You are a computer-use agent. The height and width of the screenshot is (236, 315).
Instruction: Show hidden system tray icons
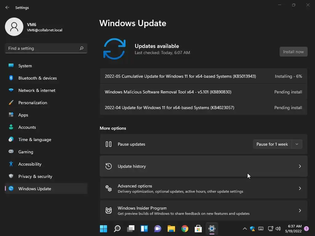[x=245, y=229]
